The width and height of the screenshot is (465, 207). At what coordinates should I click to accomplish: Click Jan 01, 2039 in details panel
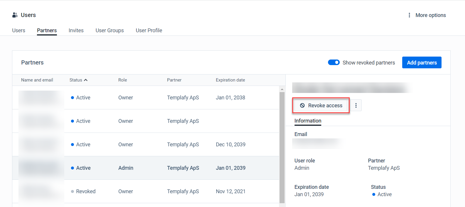tap(309, 194)
